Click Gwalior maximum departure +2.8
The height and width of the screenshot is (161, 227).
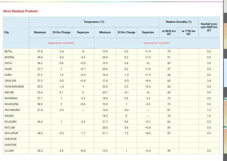83,81
